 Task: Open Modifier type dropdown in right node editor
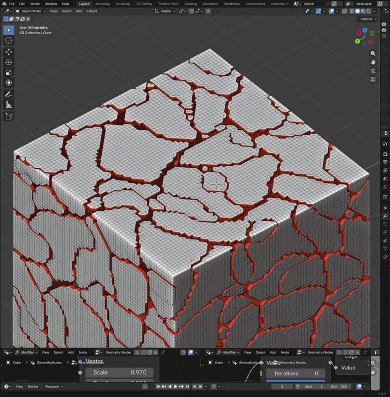pos(228,352)
